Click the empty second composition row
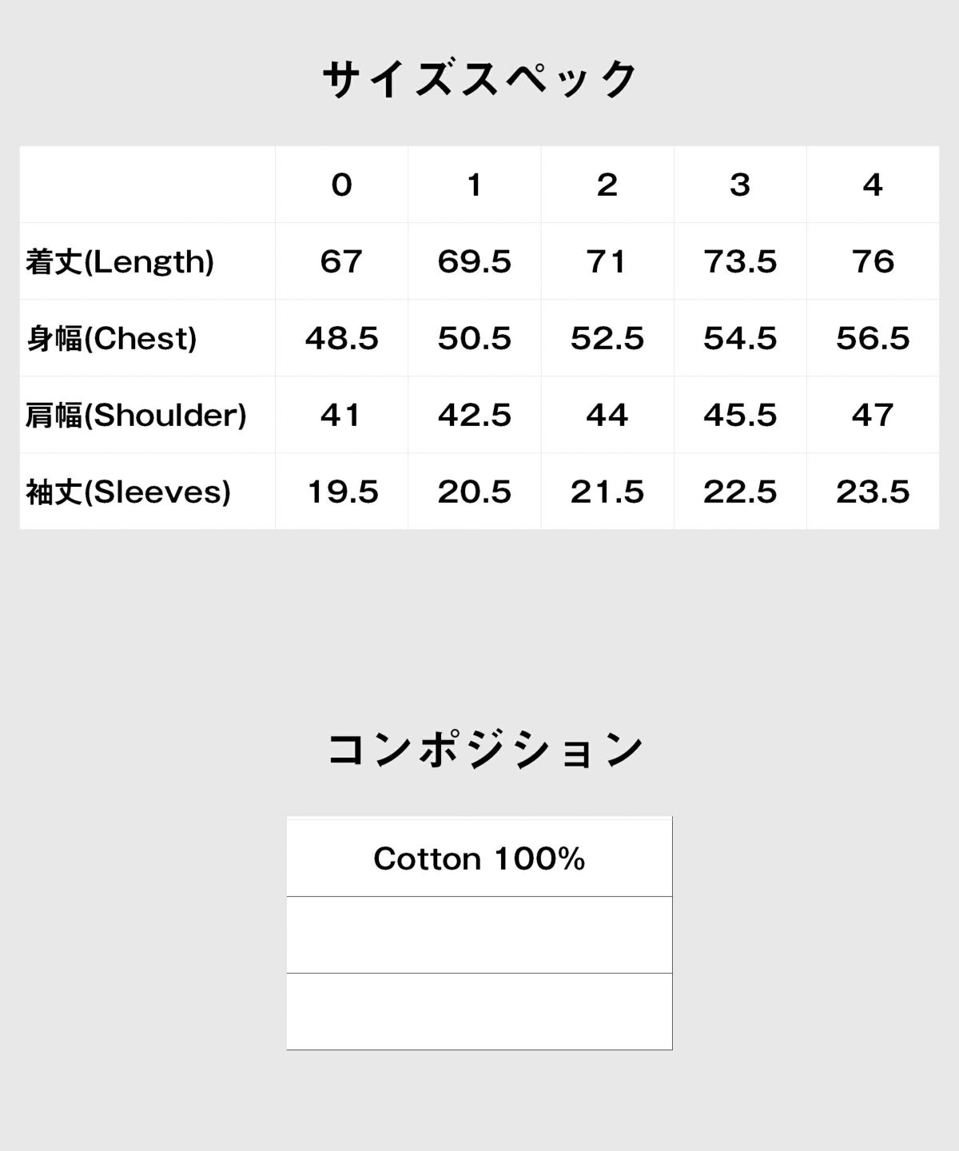Screen dimensions: 959x1151 [x=479, y=935]
